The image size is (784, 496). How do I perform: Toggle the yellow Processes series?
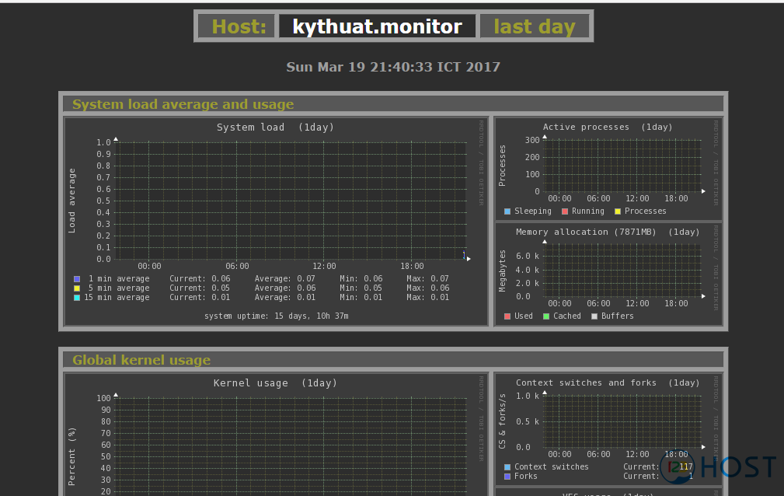[x=618, y=211]
